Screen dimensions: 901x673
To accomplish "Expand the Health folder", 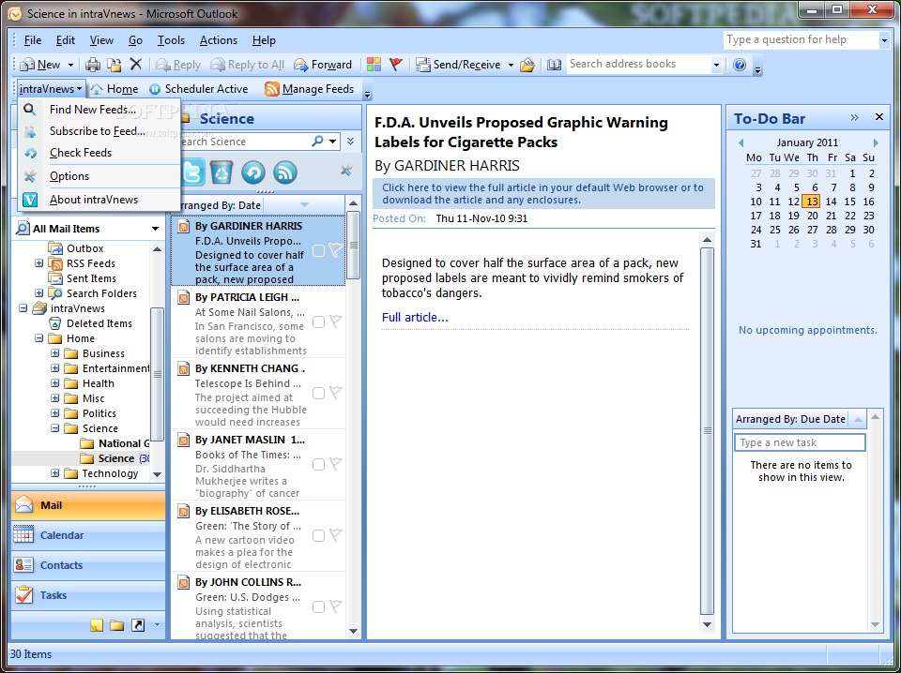I will click(55, 383).
